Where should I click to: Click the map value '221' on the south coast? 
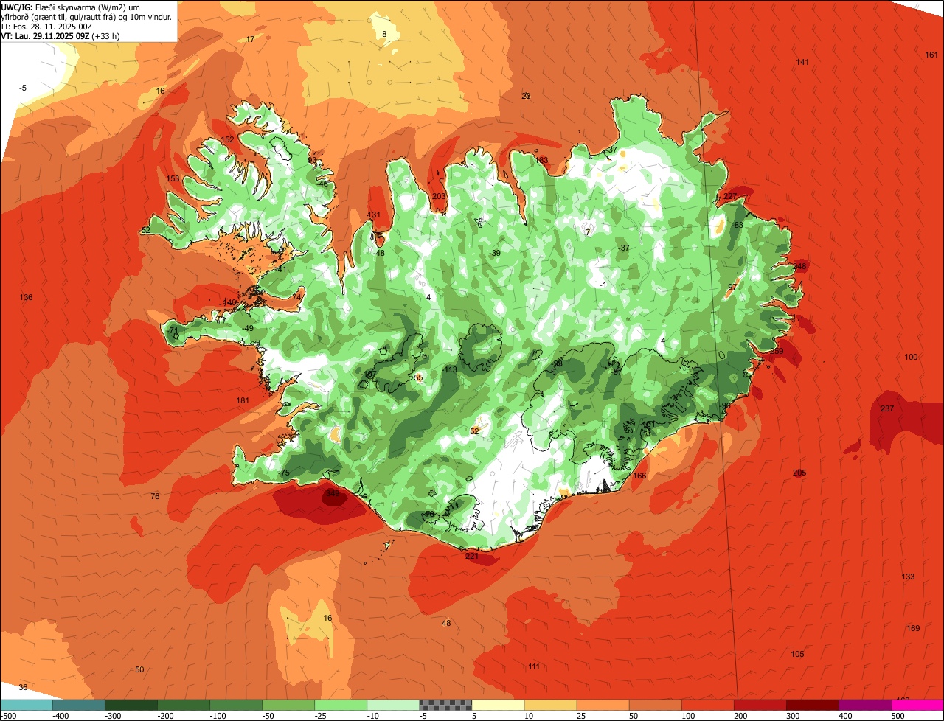[472, 557]
